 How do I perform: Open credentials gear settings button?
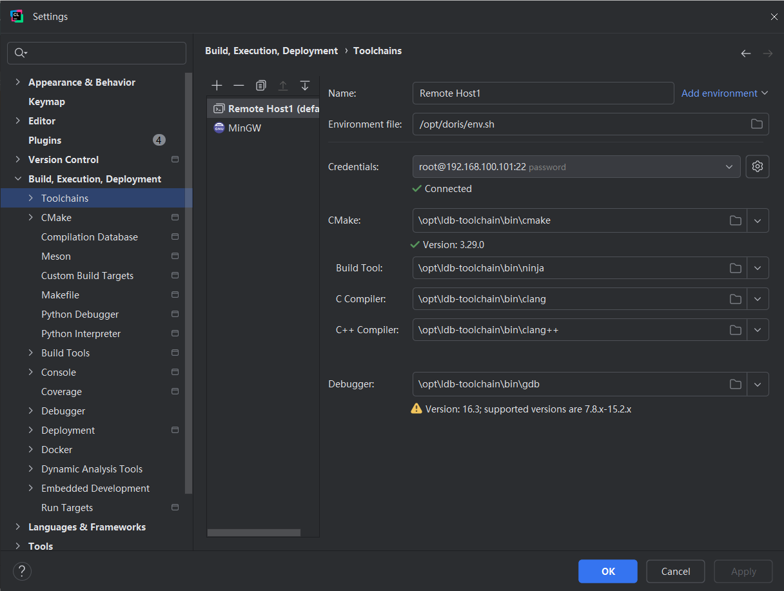tap(758, 166)
